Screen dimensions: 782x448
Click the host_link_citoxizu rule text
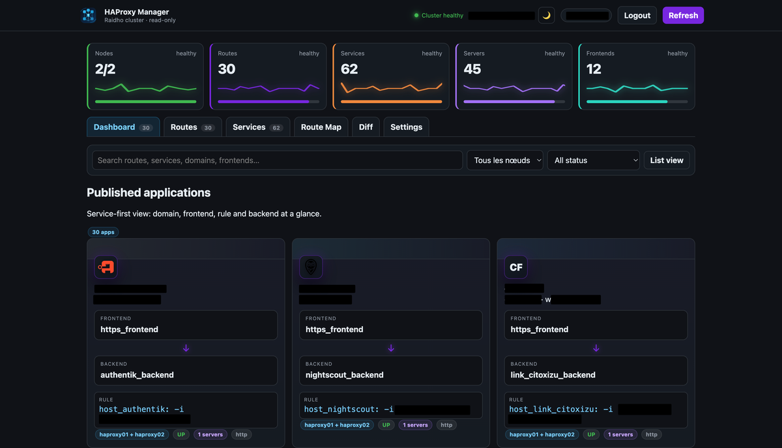(561, 410)
